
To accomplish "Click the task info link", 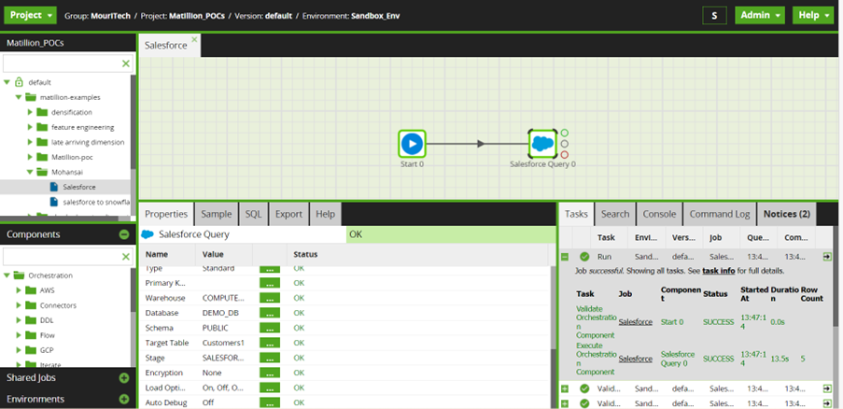I will pos(719,270).
